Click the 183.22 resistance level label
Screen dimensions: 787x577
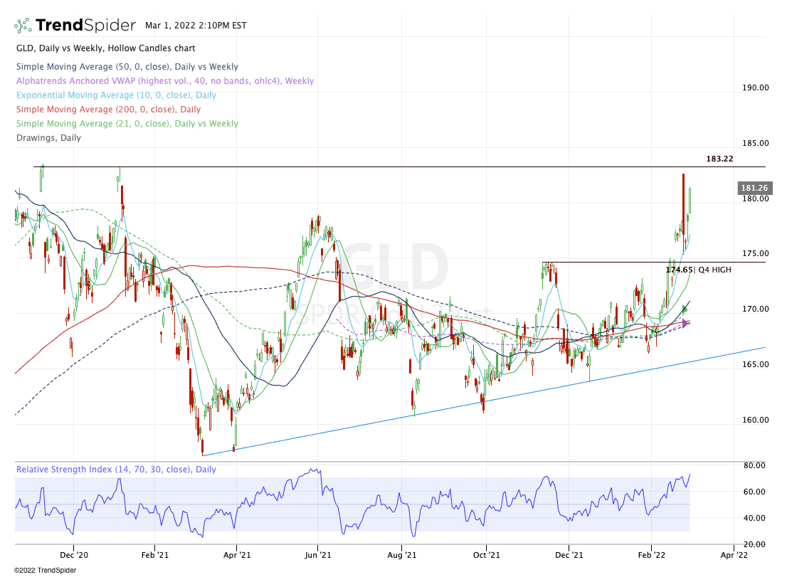point(719,159)
